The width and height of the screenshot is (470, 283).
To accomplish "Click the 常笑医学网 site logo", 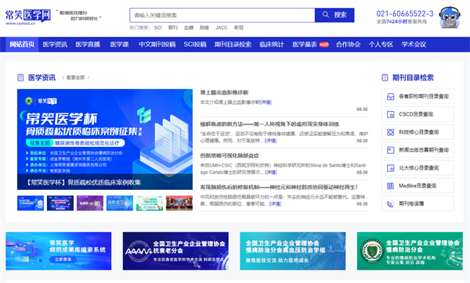I will pyautogui.click(x=28, y=16).
